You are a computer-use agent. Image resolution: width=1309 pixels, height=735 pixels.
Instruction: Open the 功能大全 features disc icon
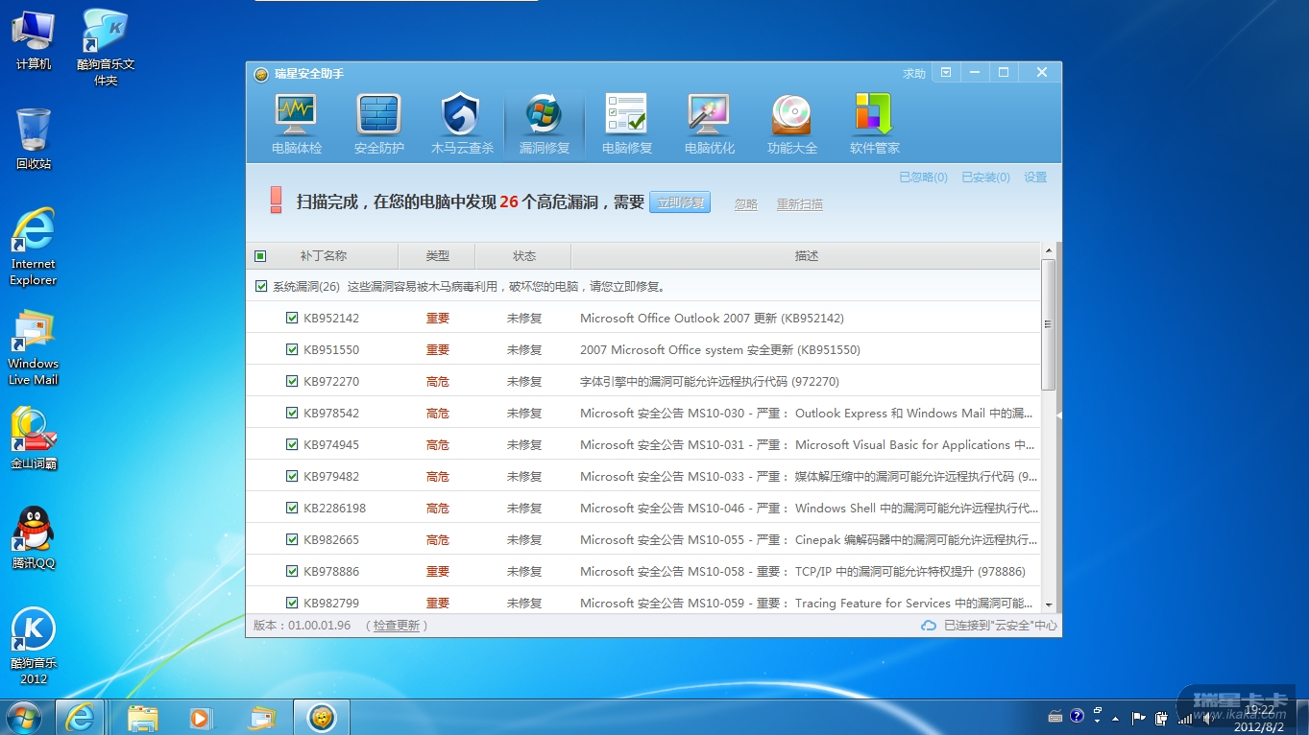(791, 123)
